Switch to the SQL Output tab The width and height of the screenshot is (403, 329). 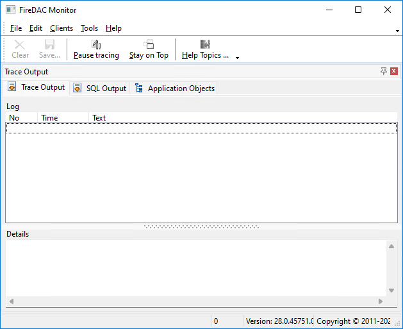(x=100, y=89)
